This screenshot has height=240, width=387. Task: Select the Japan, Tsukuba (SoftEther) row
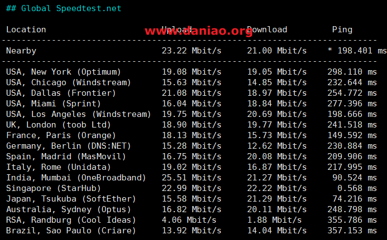click(x=191, y=199)
